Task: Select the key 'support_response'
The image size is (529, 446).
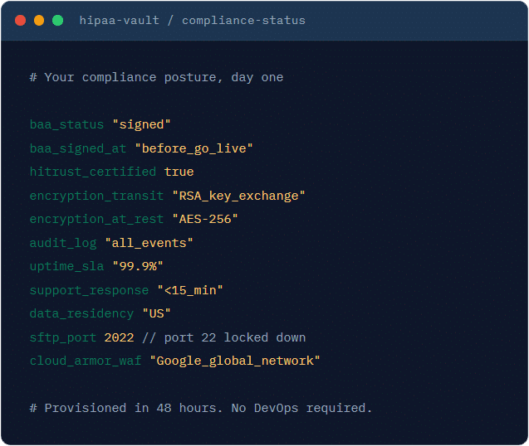Action: point(89,290)
